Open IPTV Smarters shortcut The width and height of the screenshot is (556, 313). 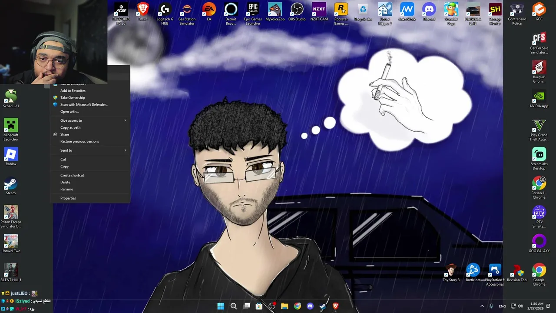coord(539,217)
